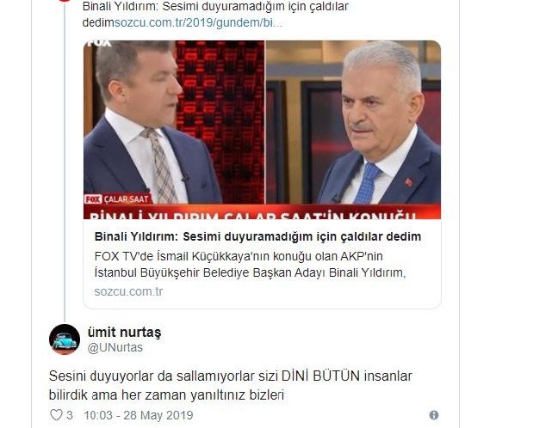
Task: Open card headline 'Sesimi duyuramadığım için çaldılar dedim'
Action: [257, 236]
